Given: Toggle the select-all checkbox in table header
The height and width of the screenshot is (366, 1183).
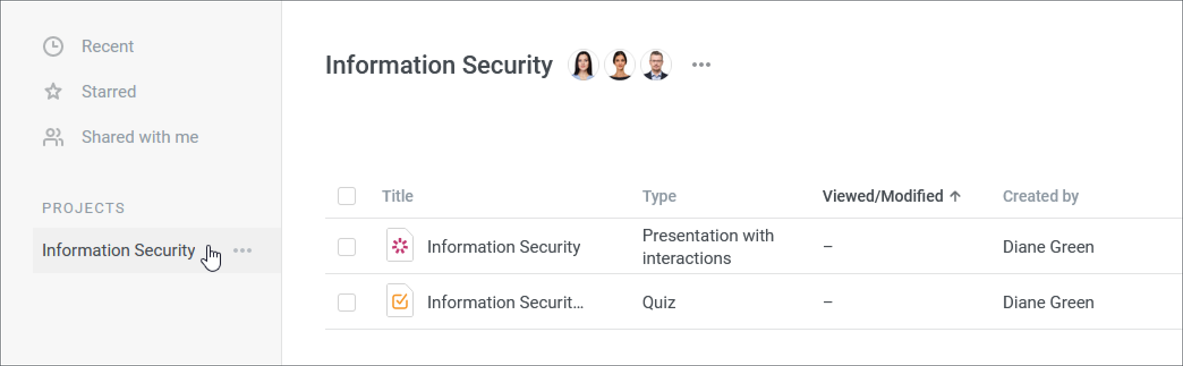Looking at the screenshot, I should (347, 196).
